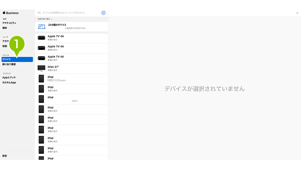Open カスタムApp in the sidebar

[9, 82]
